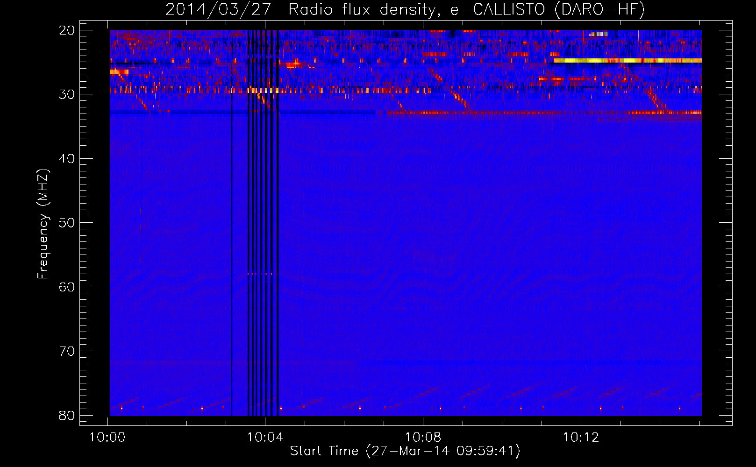Screen dimensions: 756x467
Task: Click the frequency tick label '30'
Action: [67, 94]
